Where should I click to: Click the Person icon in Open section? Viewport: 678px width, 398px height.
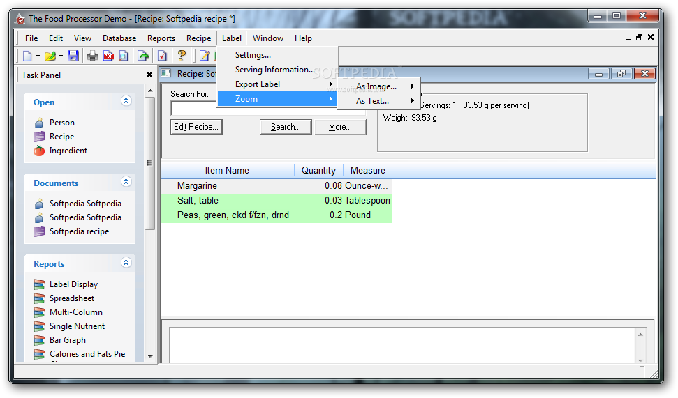click(39, 123)
